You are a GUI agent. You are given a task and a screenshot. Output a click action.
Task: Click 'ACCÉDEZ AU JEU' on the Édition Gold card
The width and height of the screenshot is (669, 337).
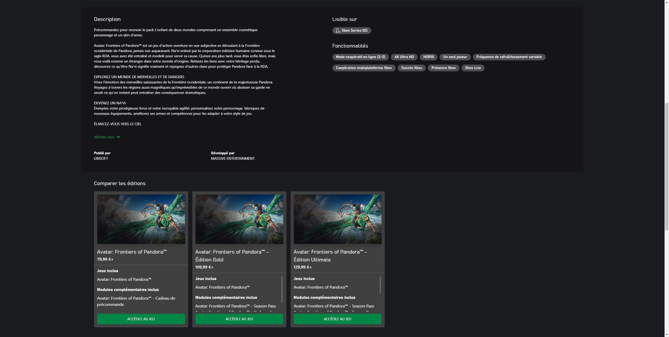click(x=239, y=319)
